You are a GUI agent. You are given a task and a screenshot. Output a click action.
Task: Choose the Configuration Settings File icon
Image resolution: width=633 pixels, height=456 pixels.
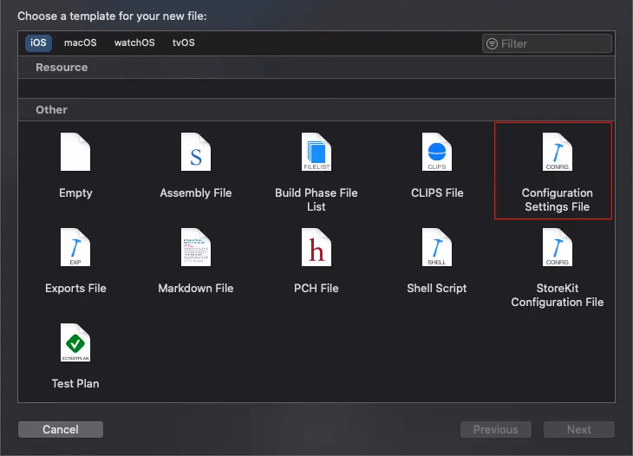point(557,153)
